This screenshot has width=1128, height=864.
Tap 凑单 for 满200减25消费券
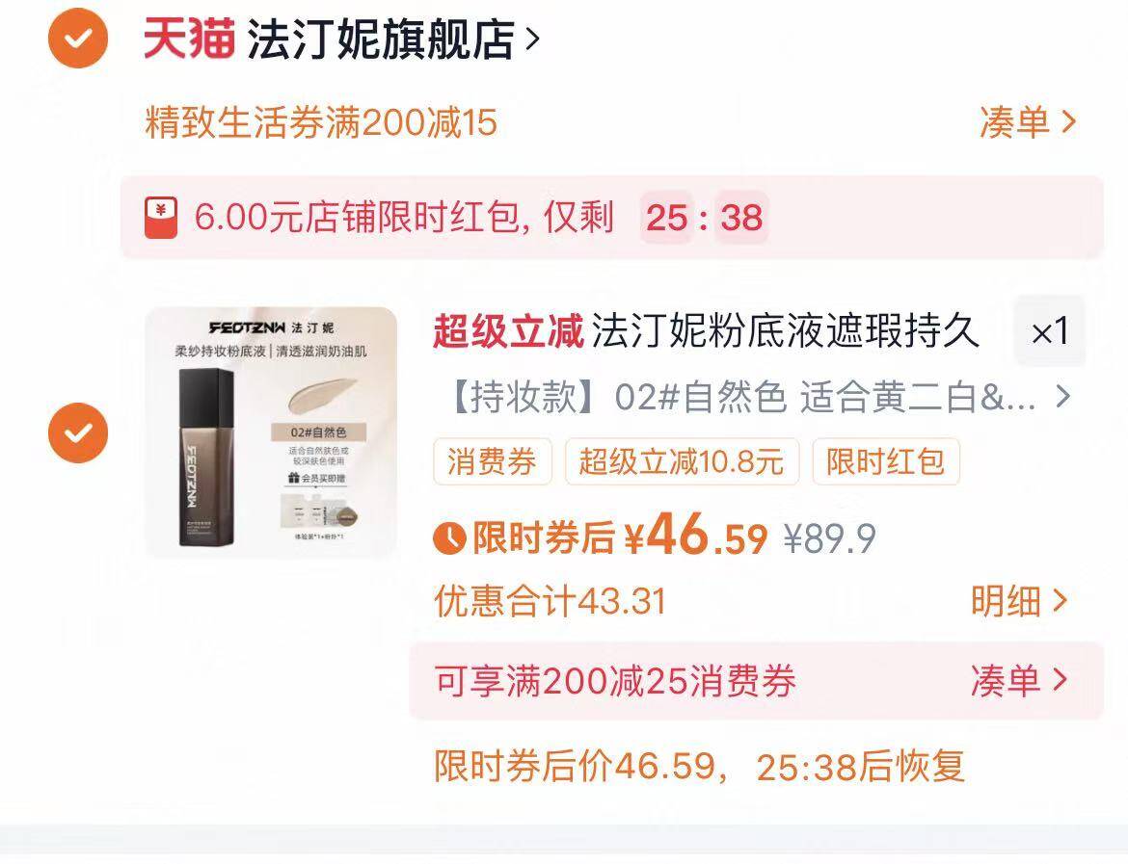(1019, 680)
